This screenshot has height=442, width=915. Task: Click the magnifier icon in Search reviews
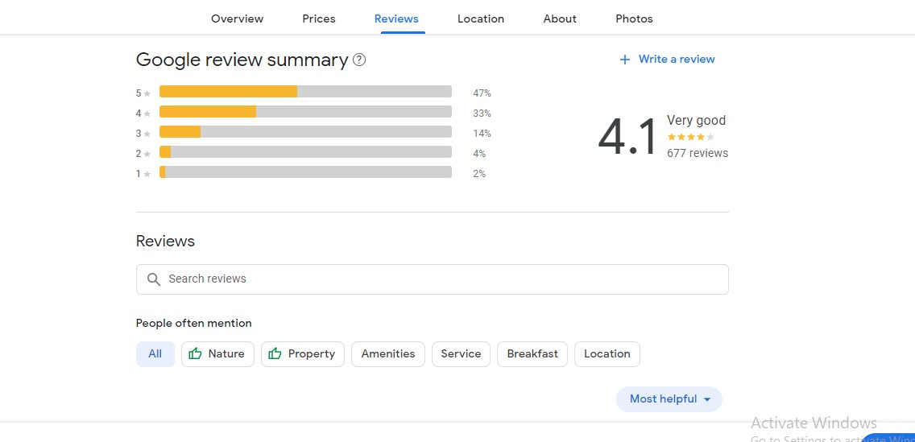154,279
